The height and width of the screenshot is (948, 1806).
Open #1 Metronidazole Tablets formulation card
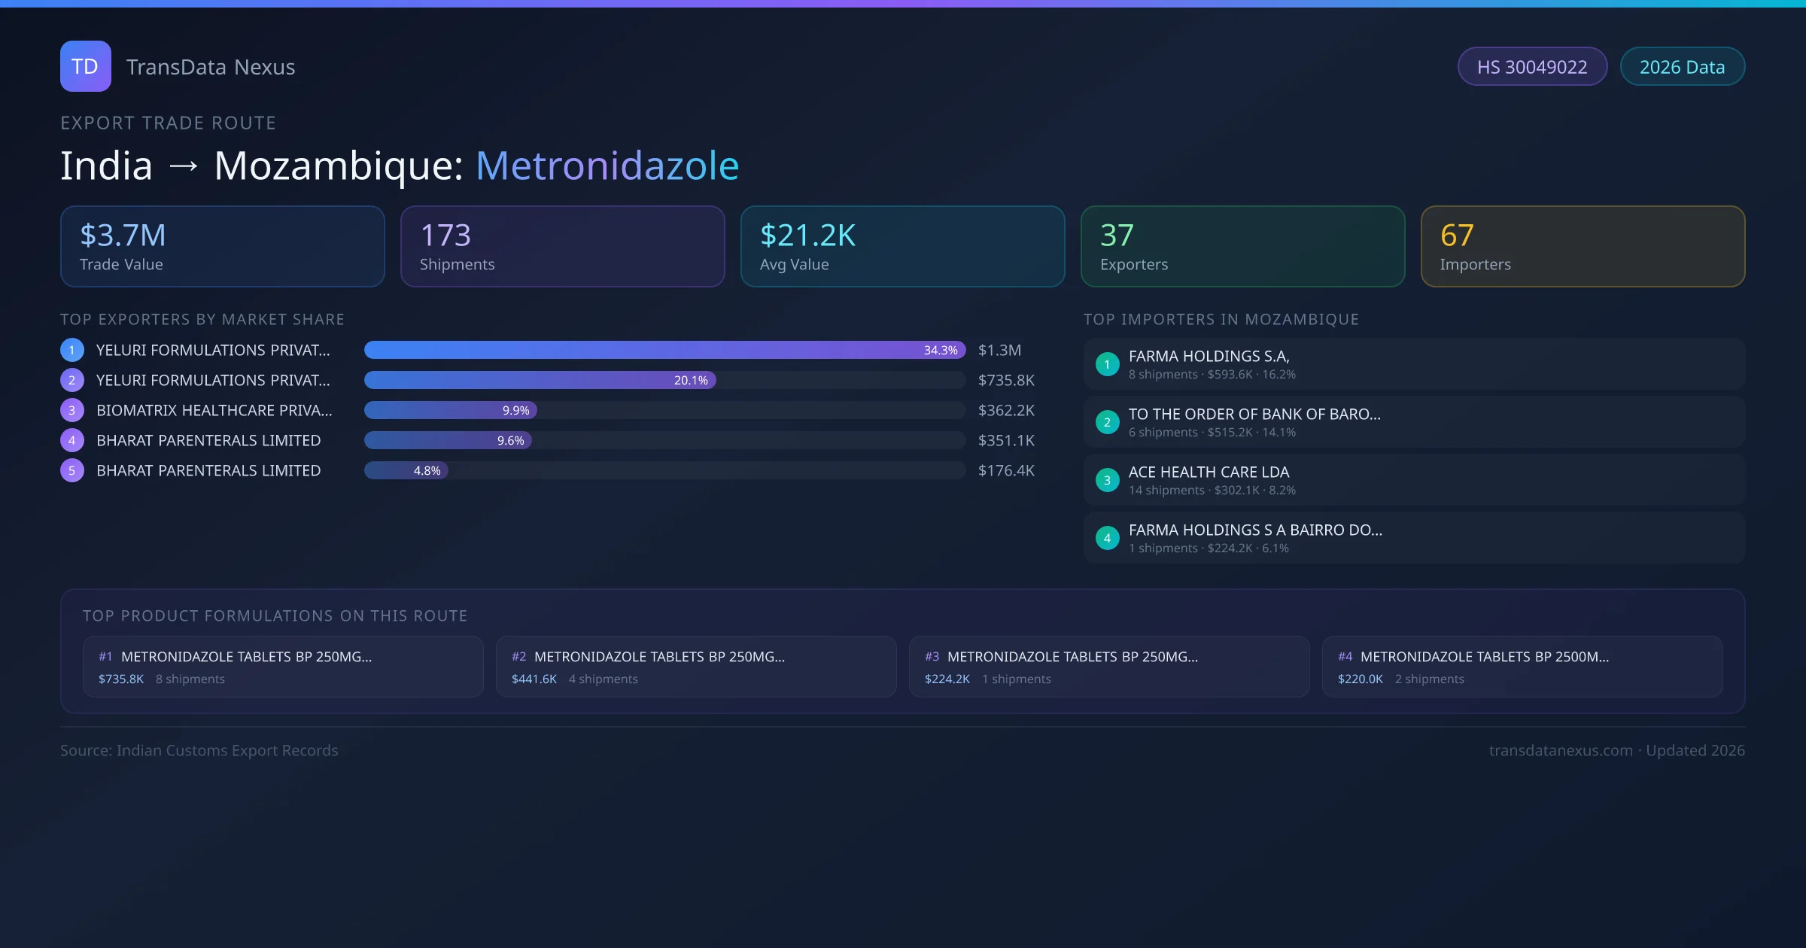click(x=283, y=667)
